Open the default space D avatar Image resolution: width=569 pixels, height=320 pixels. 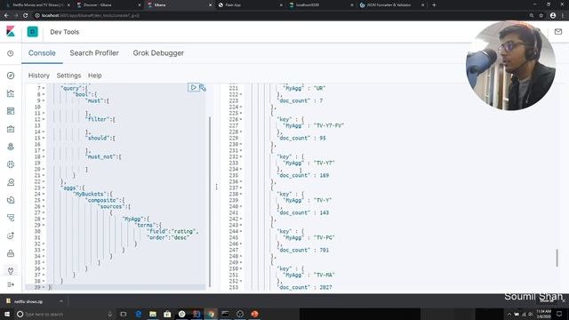tap(32, 32)
